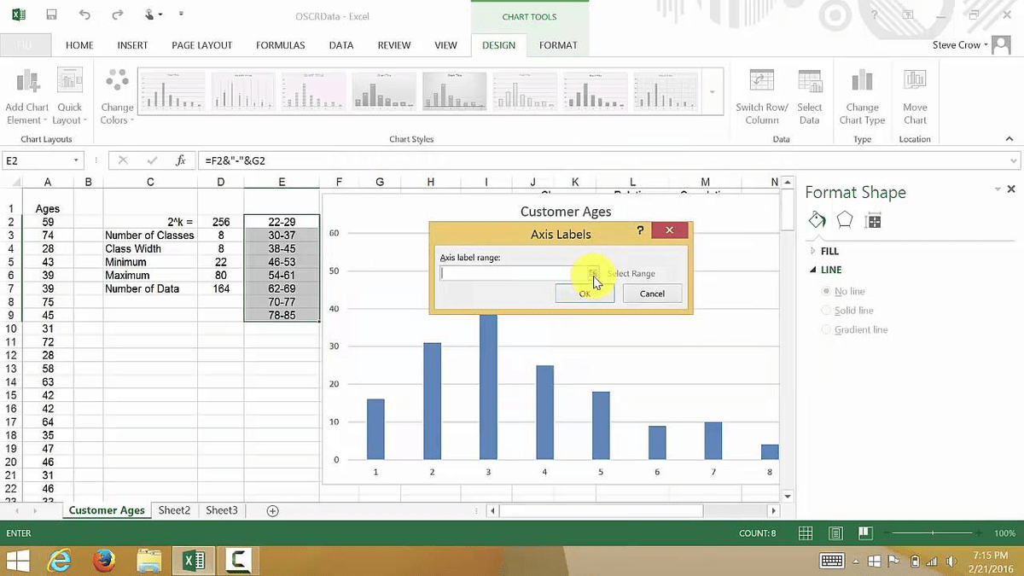Click the Switch Row/Column icon
Screen dimensions: 1024x576
761,82
